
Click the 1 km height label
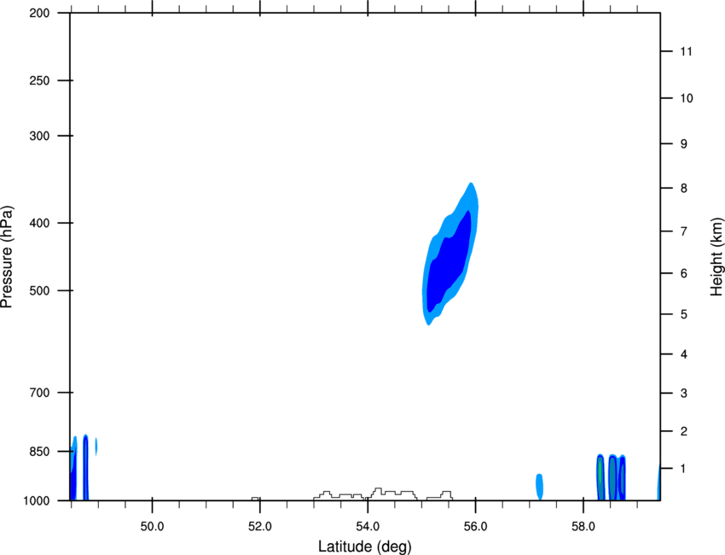[x=684, y=469]
